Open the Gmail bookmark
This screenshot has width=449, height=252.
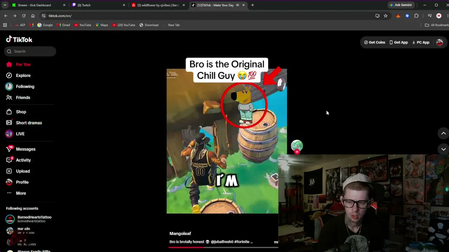point(63,25)
